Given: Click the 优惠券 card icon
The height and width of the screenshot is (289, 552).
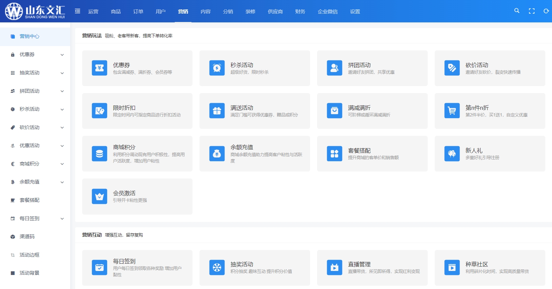Looking at the screenshot, I should point(100,68).
